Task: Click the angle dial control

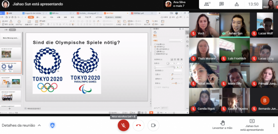Action: (168, 63)
